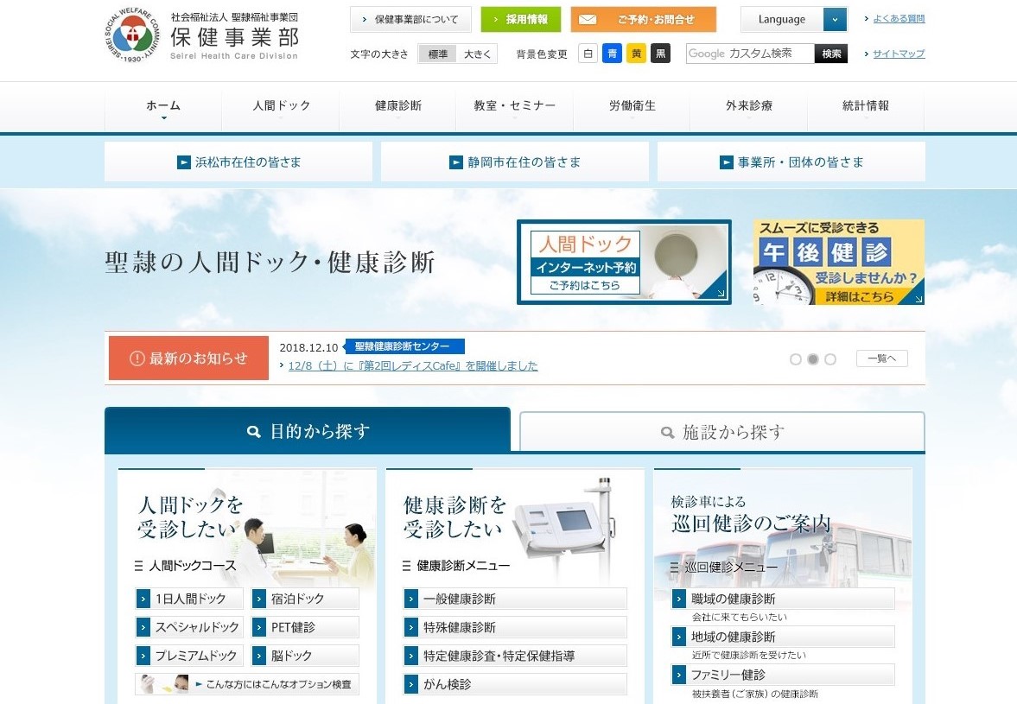Open 静岡市在住の皆さま section

point(514,162)
